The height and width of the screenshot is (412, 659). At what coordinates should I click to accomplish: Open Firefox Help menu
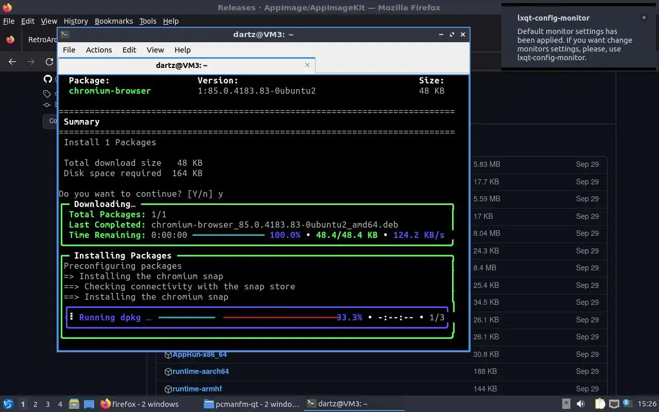170,21
